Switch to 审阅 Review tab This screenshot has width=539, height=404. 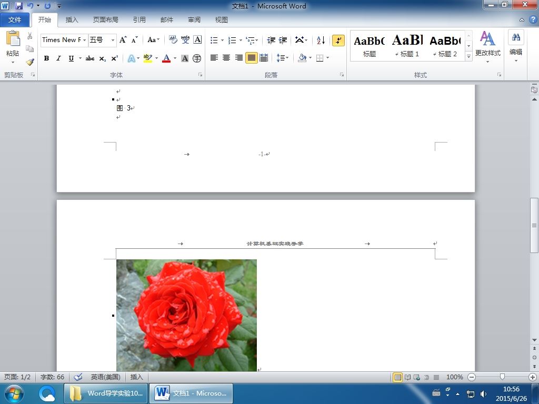(x=194, y=20)
